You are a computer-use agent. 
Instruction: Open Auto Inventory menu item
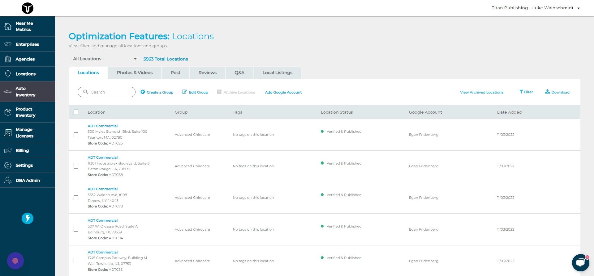click(x=28, y=92)
